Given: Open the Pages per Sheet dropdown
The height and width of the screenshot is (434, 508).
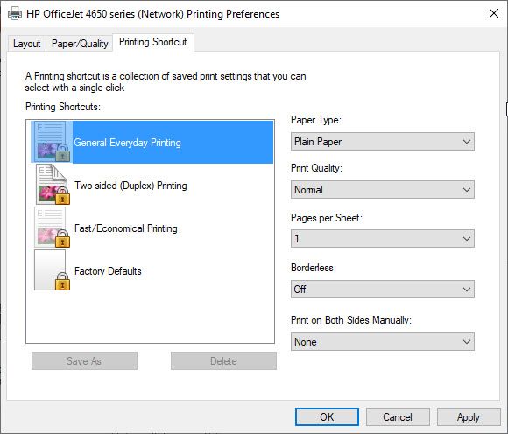Looking at the screenshot, I should pyautogui.click(x=383, y=239).
